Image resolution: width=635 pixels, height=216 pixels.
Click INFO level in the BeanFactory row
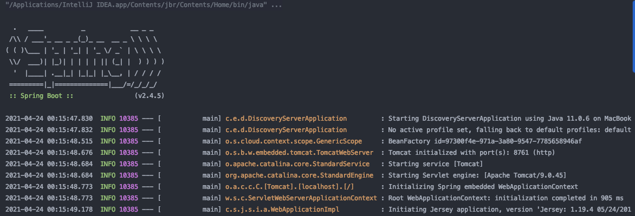[108, 141]
